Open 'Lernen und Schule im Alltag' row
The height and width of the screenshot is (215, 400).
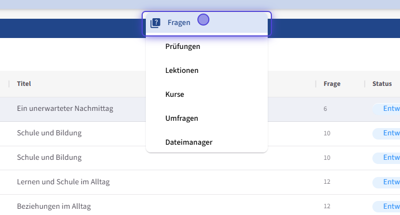63,182
